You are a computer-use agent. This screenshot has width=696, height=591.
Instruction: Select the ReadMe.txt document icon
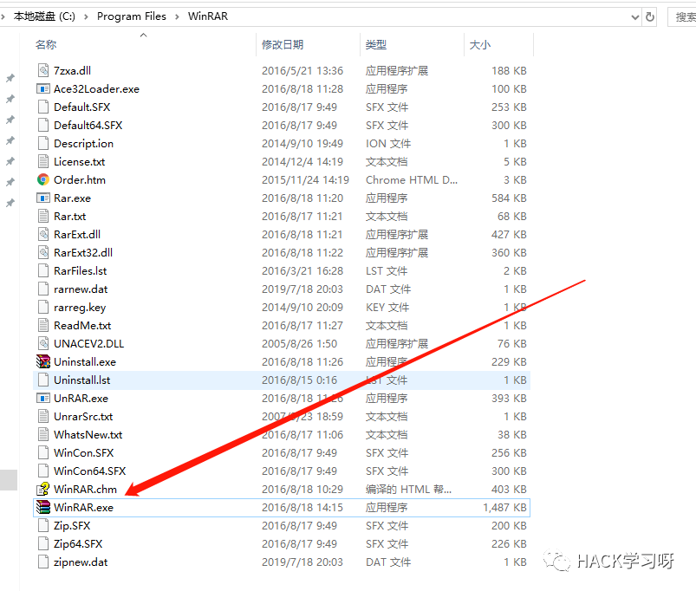click(x=43, y=325)
